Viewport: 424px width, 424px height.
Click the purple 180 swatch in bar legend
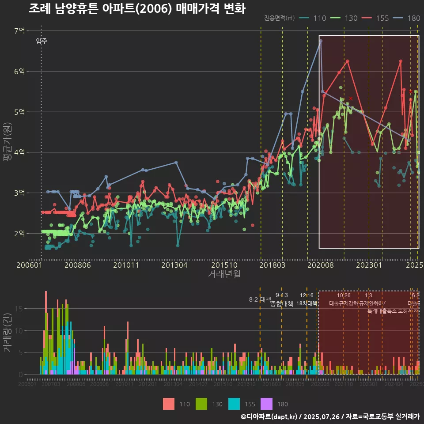[x=266, y=404]
